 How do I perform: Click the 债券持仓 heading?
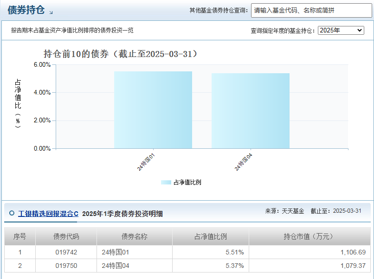coord(26,10)
